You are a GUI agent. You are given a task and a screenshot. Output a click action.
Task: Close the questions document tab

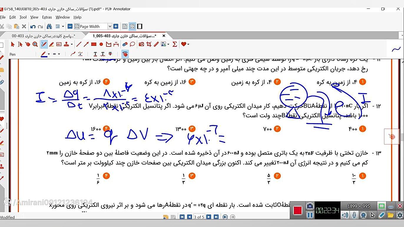(164, 36)
